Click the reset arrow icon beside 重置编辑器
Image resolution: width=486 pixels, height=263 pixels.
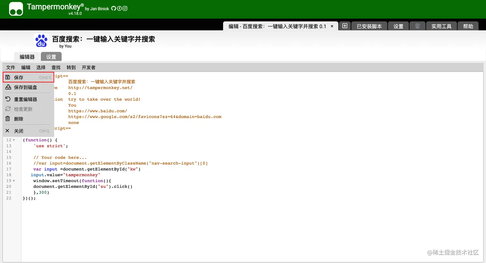[x=8, y=99]
